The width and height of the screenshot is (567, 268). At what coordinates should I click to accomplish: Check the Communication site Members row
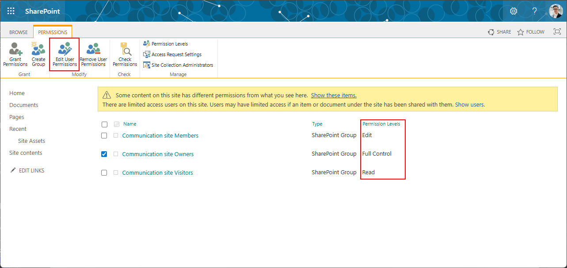104,135
